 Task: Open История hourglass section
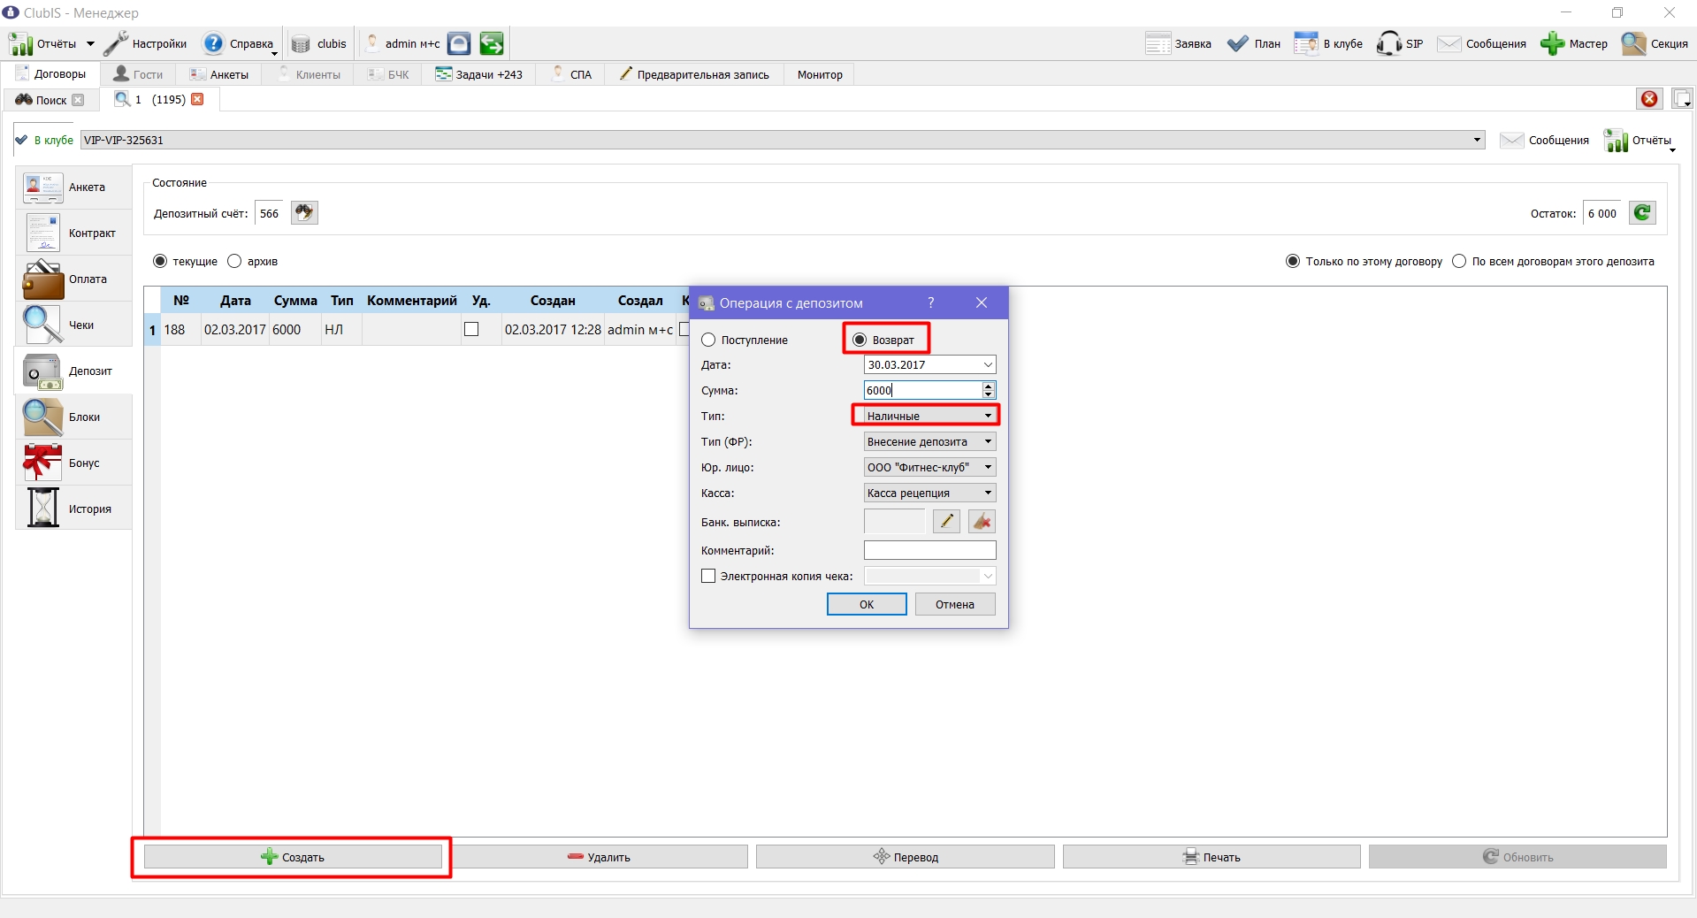(73, 509)
